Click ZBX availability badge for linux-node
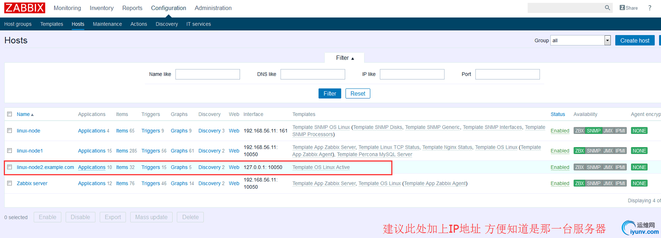The height and width of the screenshot is (238, 661). pyautogui.click(x=579, y=131)
